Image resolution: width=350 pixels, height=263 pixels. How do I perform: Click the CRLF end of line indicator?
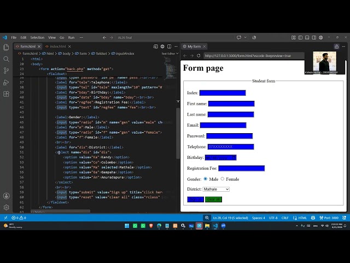285,218
